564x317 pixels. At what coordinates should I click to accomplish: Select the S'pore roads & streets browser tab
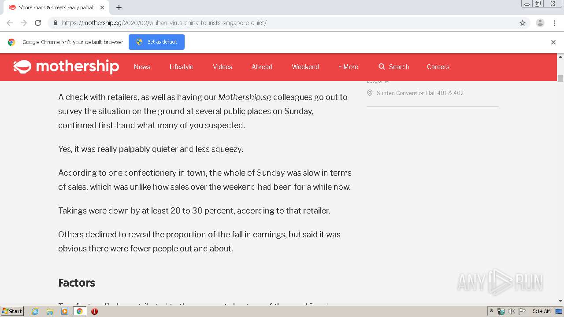coord(56,7)
